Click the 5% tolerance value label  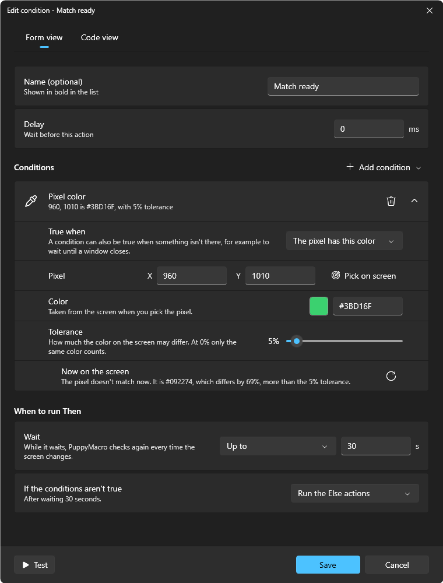[273, 341]
